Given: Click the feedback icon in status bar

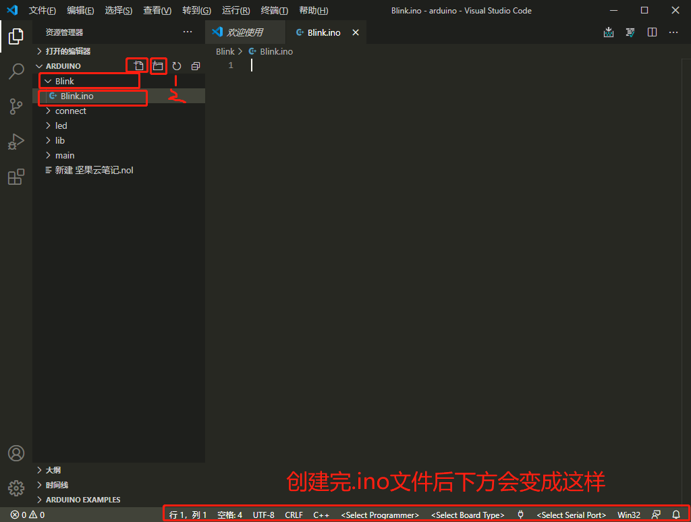Looking at the screenshot, I should [x=656, y=515].
